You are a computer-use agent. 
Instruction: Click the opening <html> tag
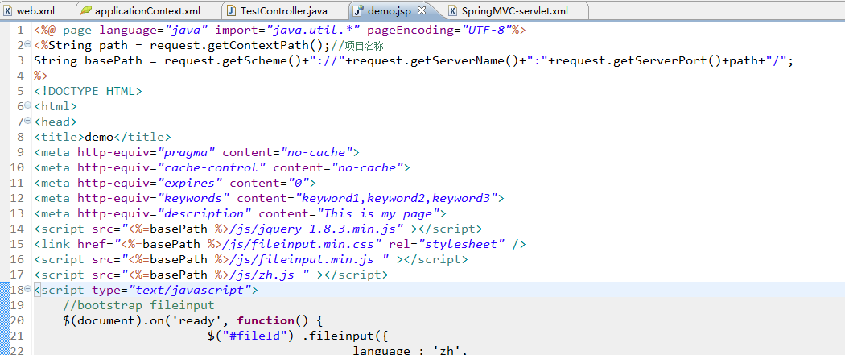click(56, 107)
